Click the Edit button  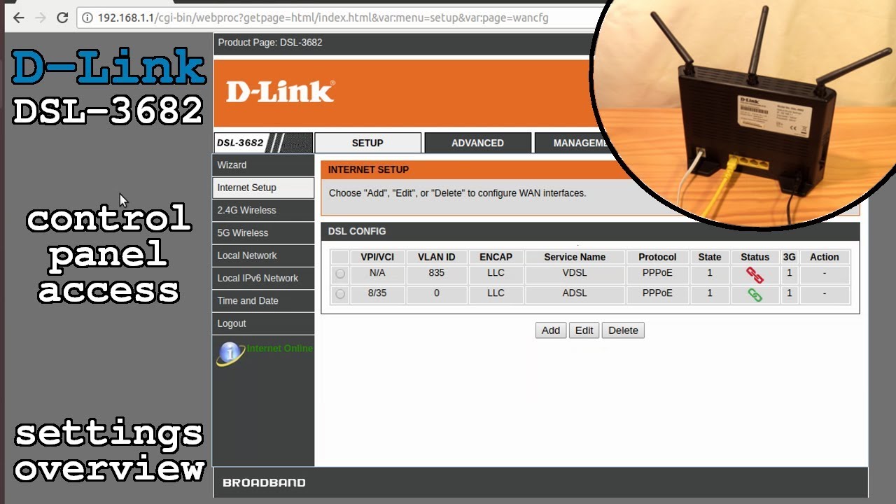pos(584,330)
